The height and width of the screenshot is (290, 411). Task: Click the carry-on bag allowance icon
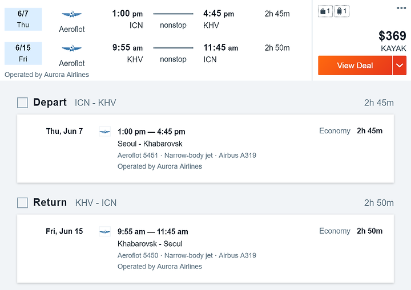(x=325, y=11)
